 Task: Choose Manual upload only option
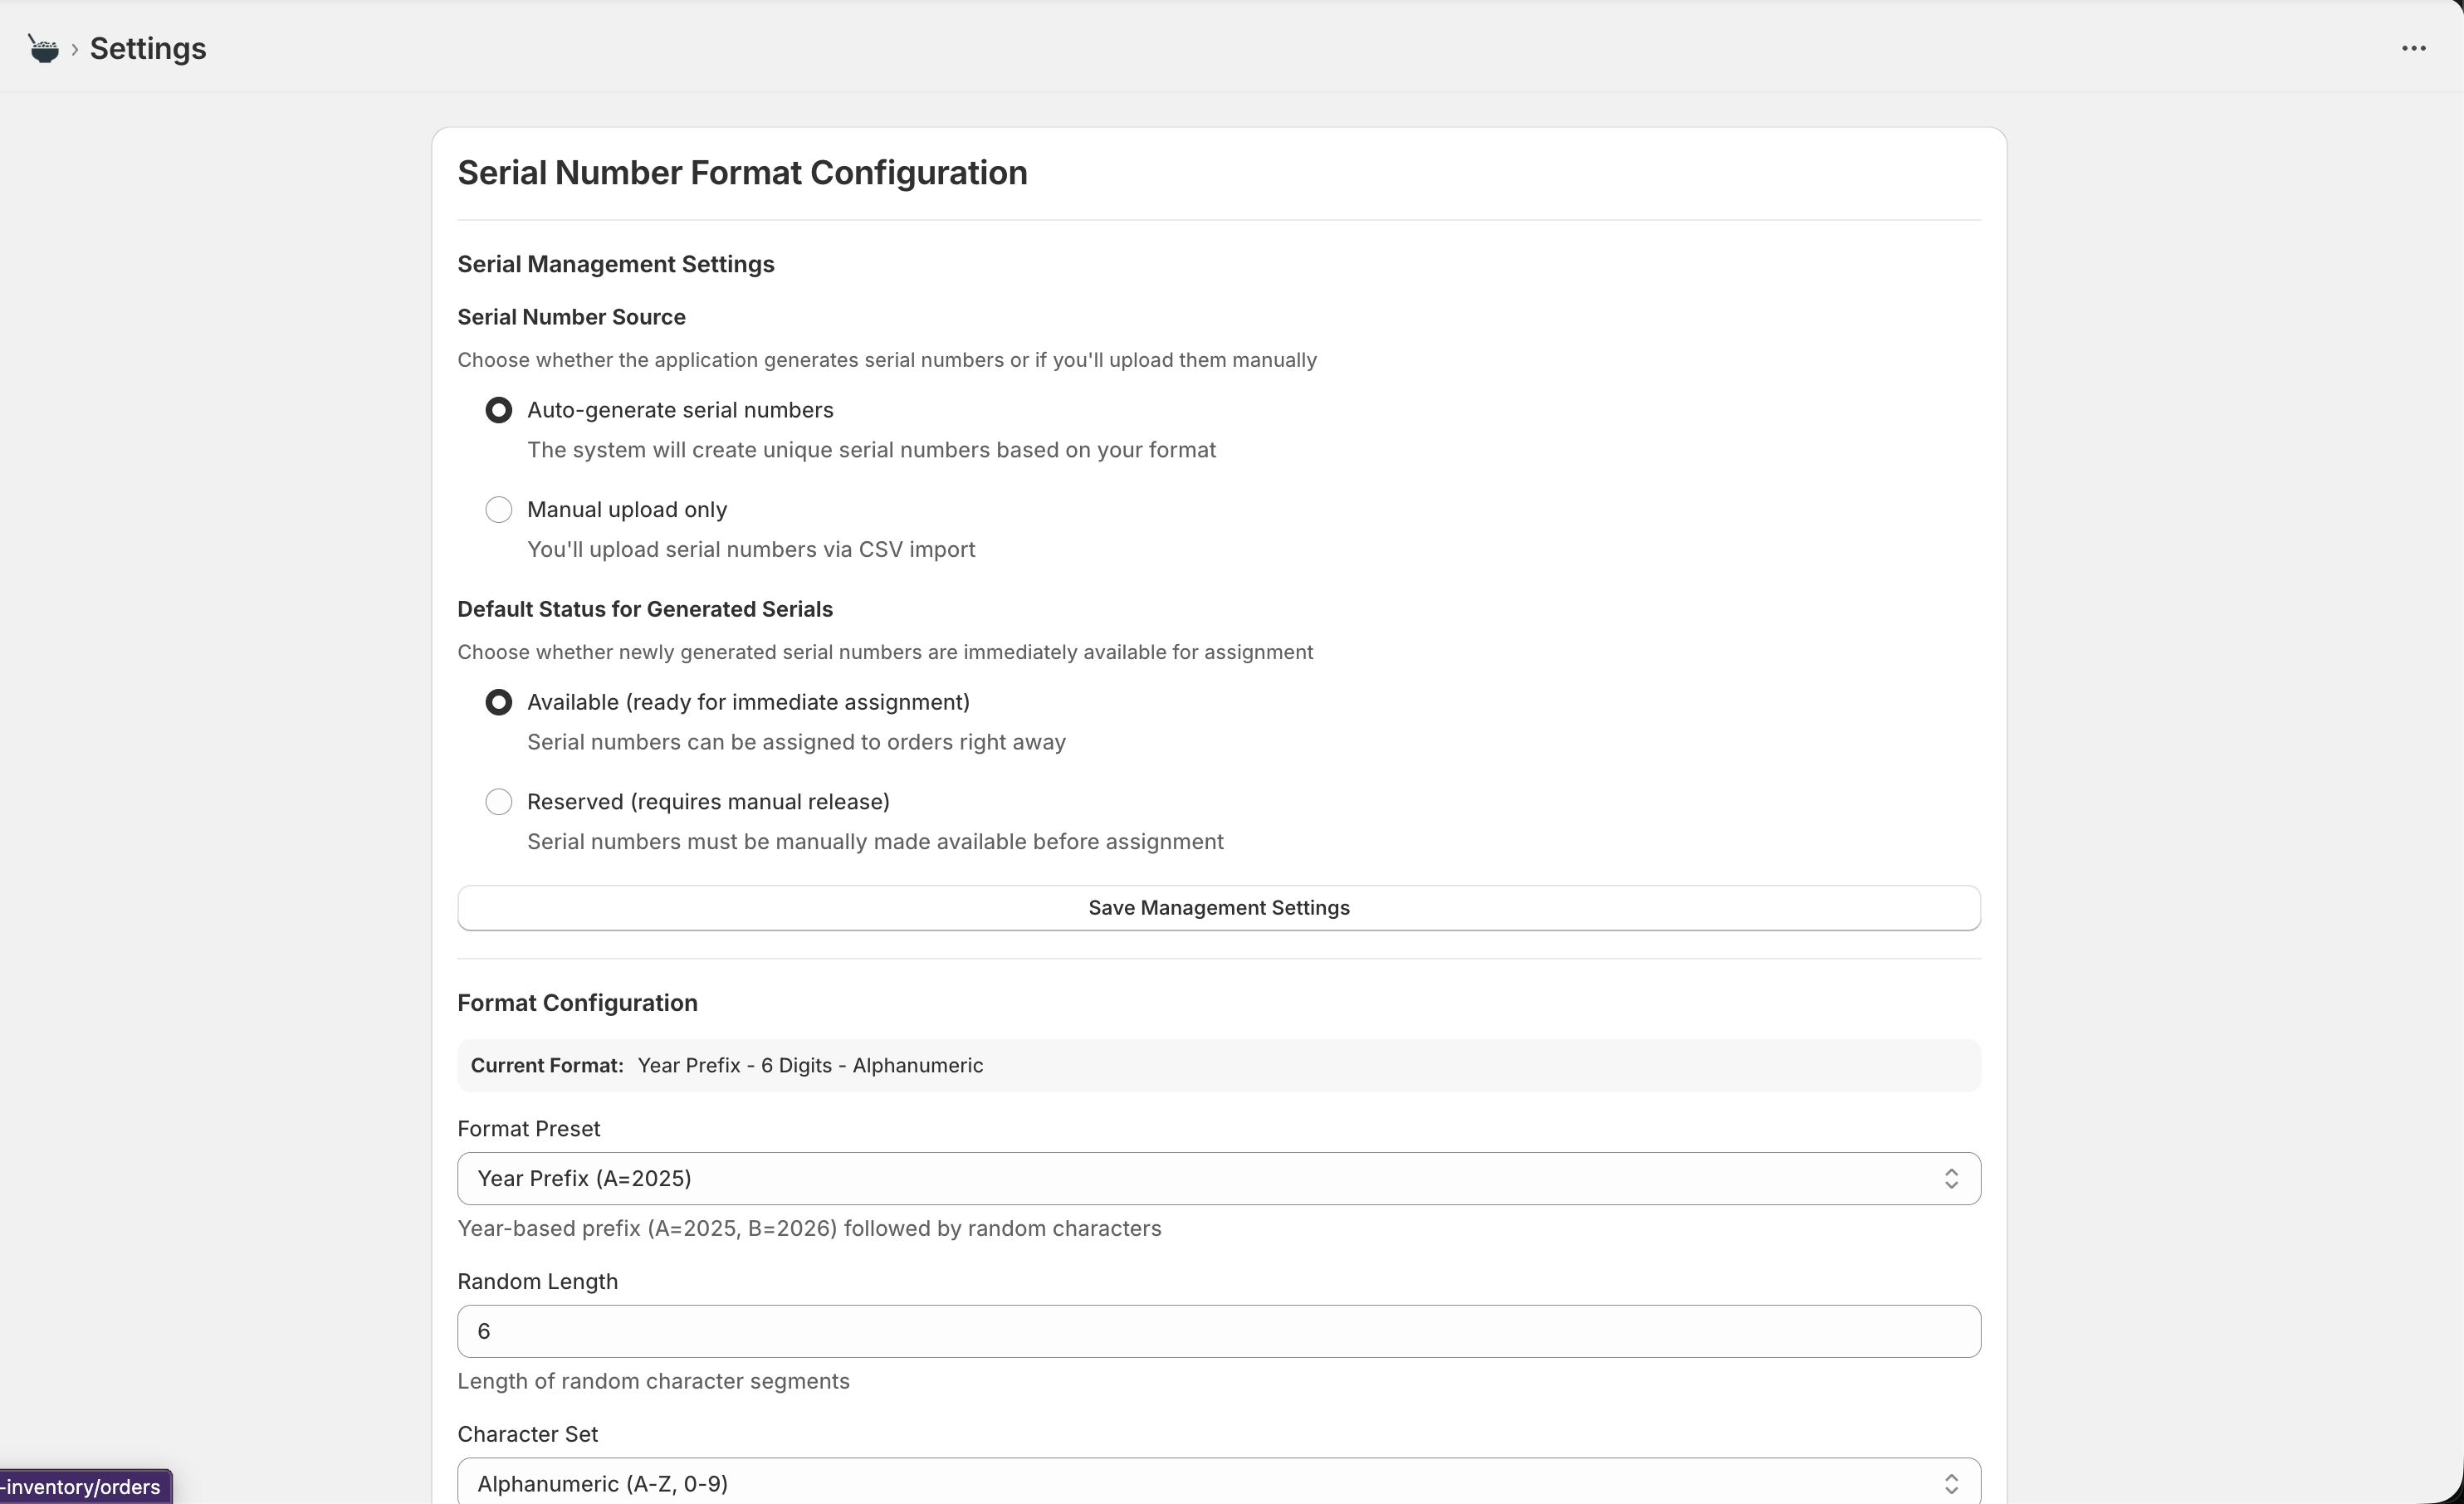click(x=499, y=509)
